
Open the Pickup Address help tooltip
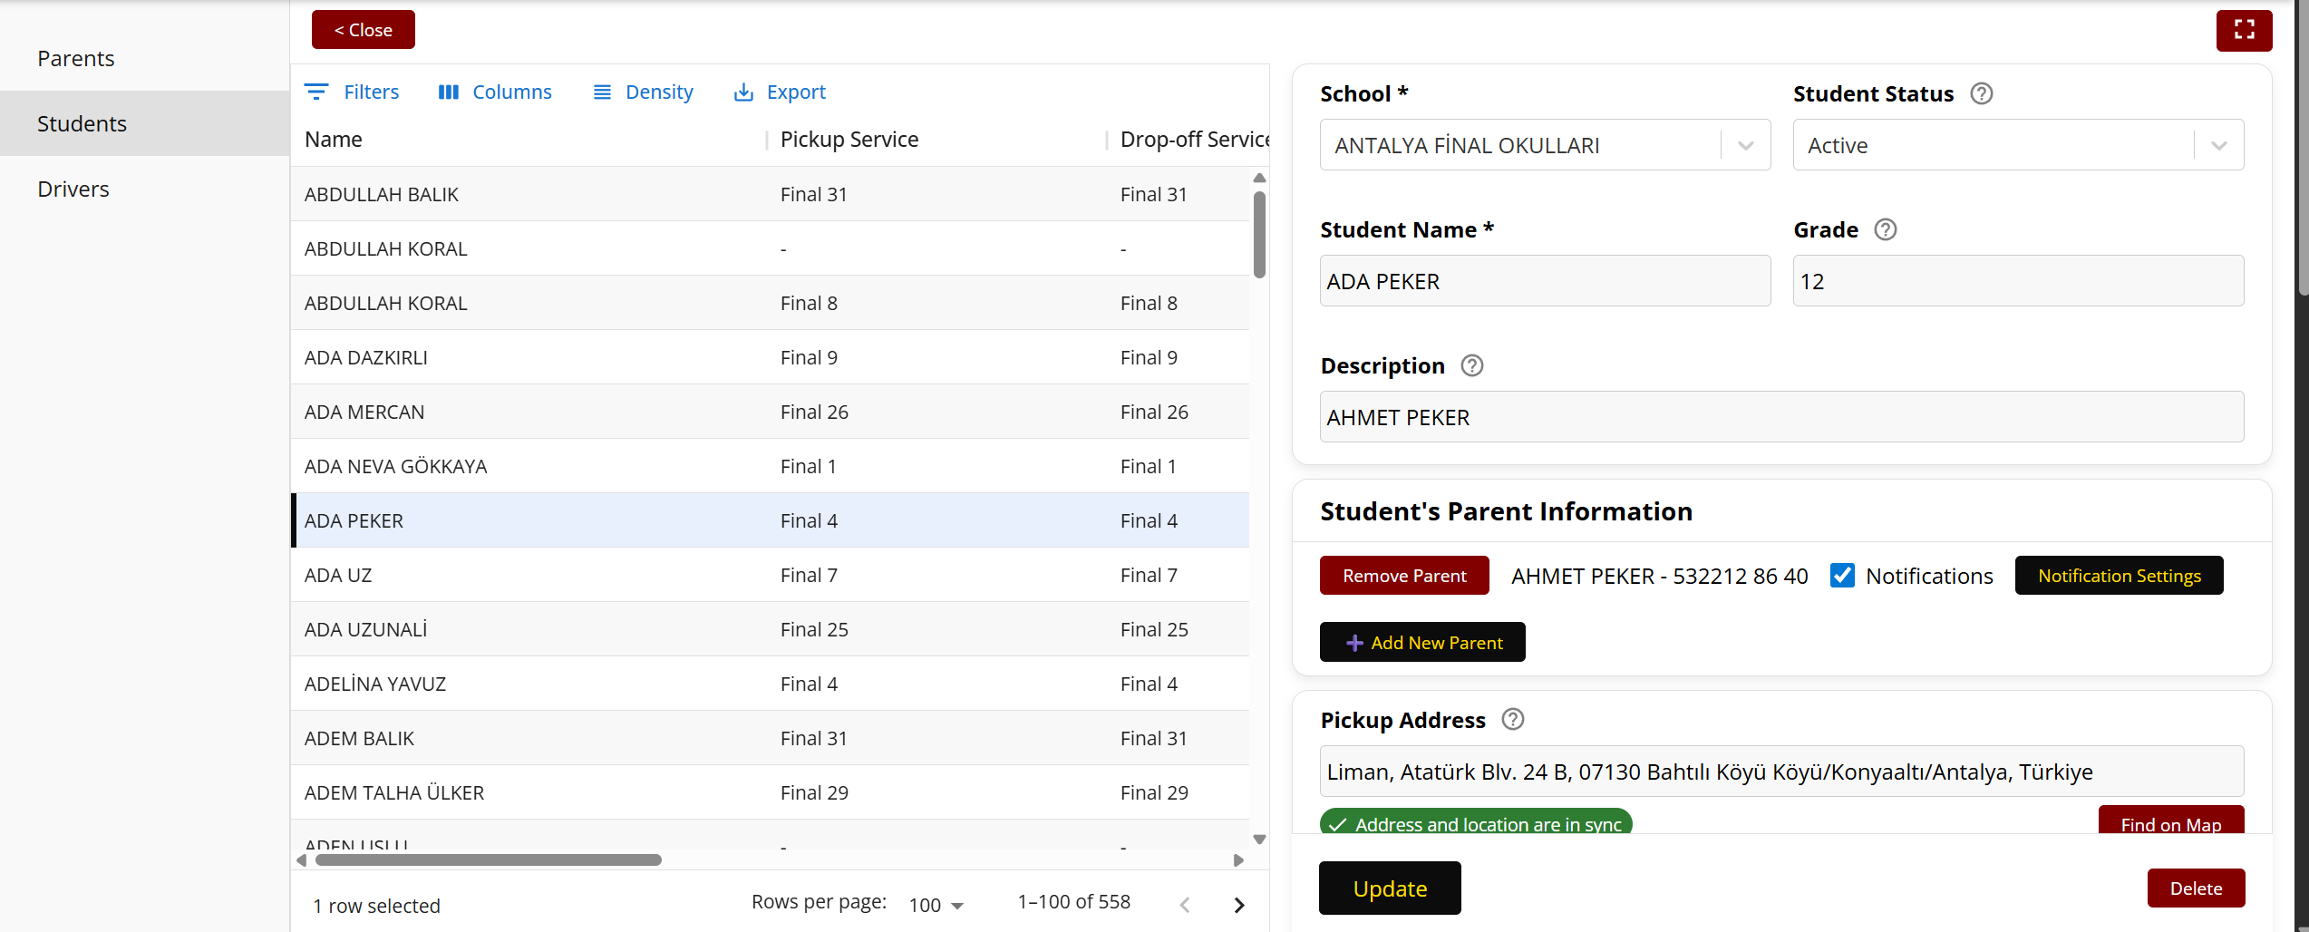point(1512,719)
